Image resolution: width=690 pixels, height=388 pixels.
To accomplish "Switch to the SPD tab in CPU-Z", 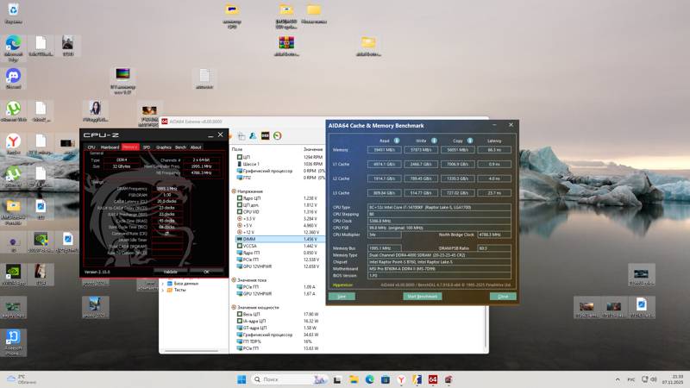I will pos(146,147).
